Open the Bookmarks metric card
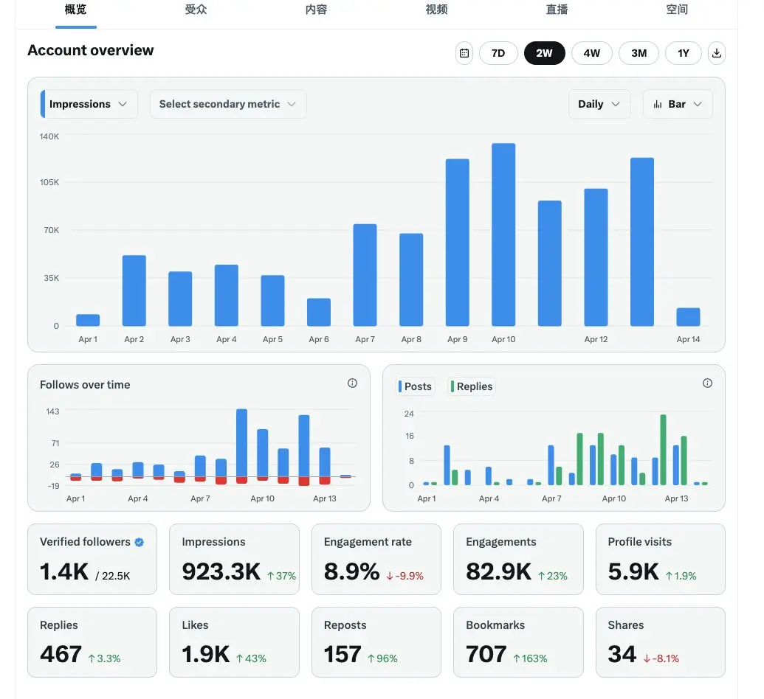Screen dimensions: 764x699 [518, 642]
